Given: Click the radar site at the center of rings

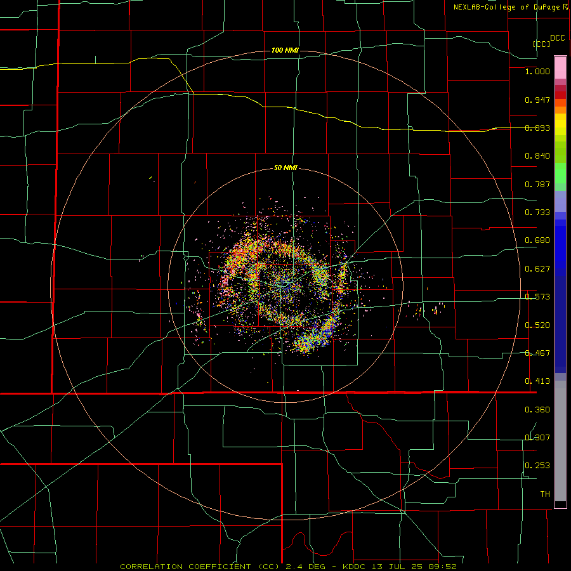Looking at the screenshot, I should [x=285, y=285].
